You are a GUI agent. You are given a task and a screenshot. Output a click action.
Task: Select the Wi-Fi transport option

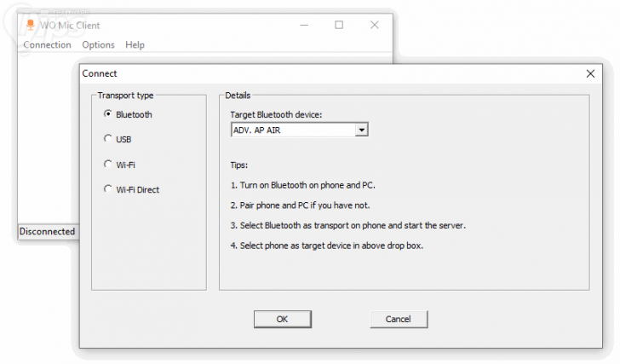point(107,165)
